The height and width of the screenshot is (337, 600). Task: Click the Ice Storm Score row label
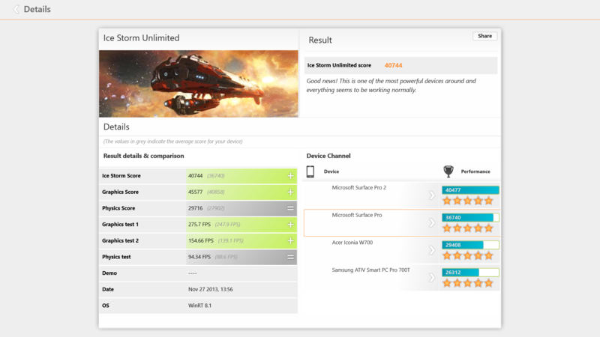point(121,176)
